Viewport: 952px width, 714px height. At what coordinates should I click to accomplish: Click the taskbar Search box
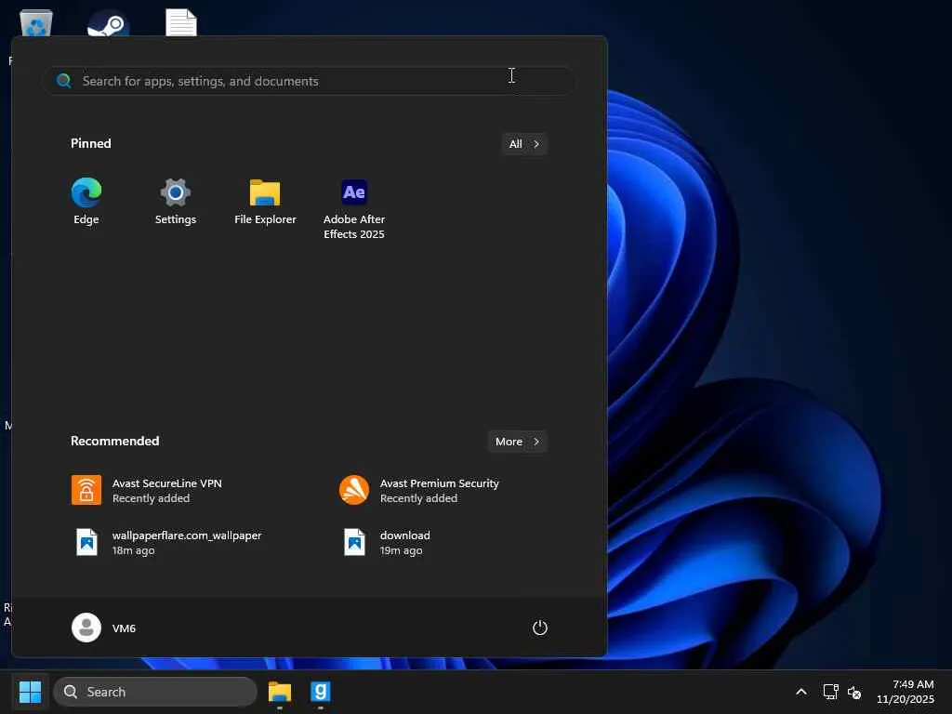[155, 692]
